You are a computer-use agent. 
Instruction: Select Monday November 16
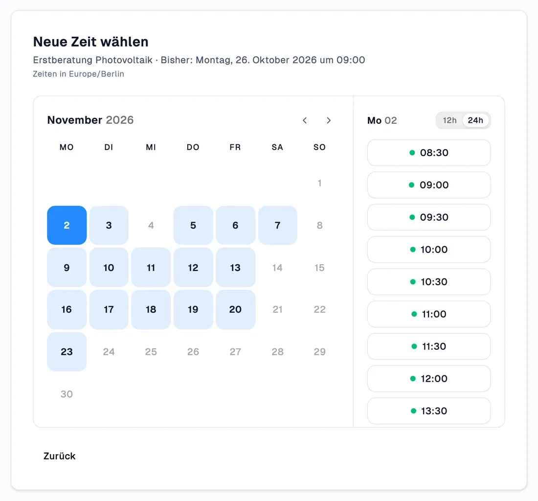coord(67,310)
